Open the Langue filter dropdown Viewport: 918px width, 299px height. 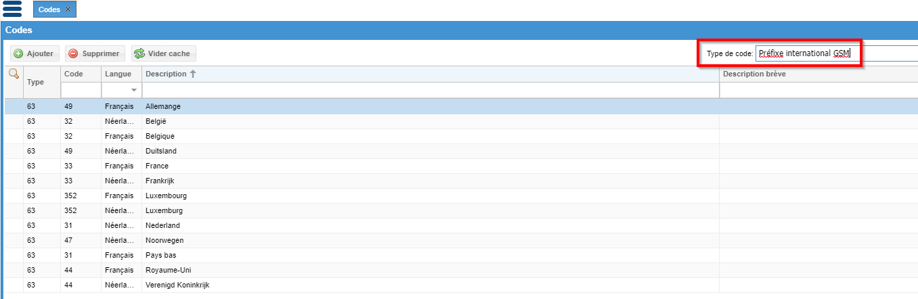(133, 90)
